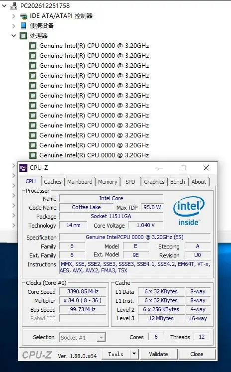Click the Bus Speed value 99.73 MHz
This screenshot has width=231, height=372.
(x=83, y=309)
